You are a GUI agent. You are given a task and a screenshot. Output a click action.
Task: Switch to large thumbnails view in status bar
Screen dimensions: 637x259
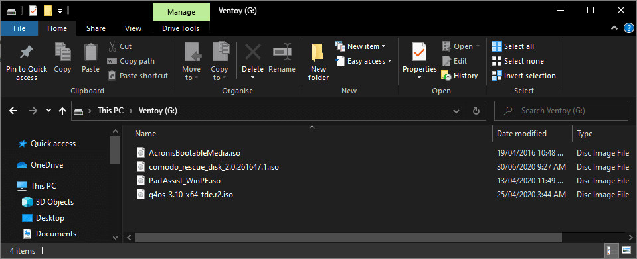626,250
